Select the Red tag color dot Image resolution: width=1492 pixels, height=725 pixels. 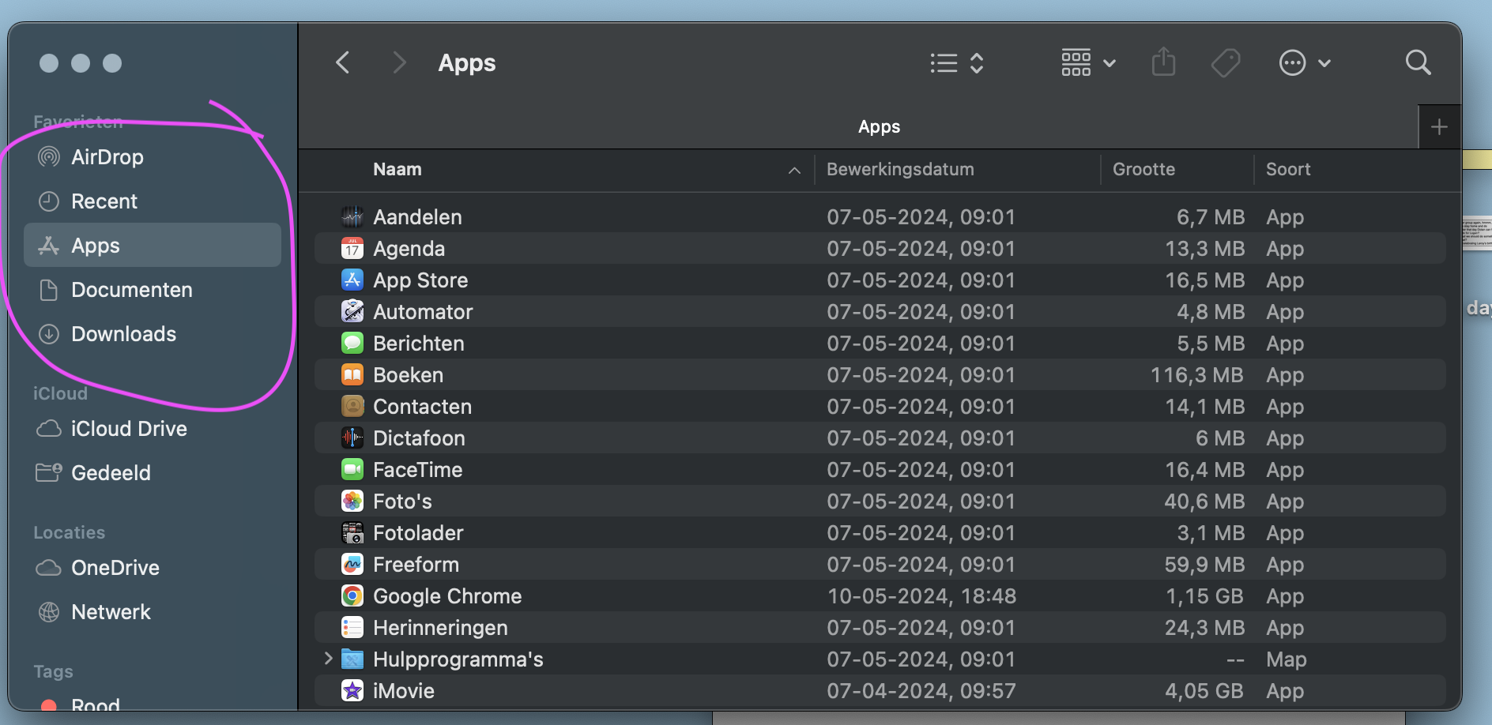point(49,705)
